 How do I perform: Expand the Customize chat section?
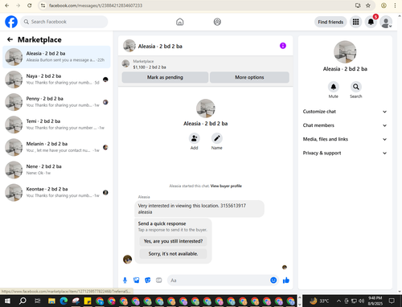(345, 112)
